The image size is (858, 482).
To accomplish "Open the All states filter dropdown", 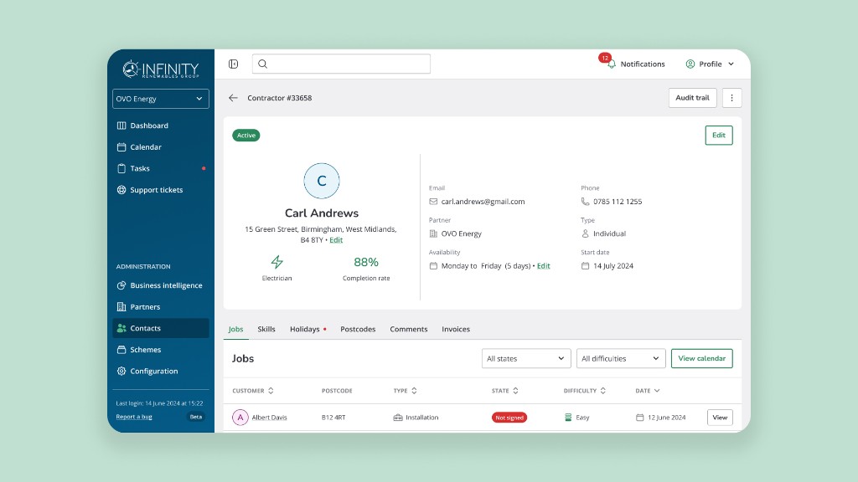I will [x=526, y=358].
